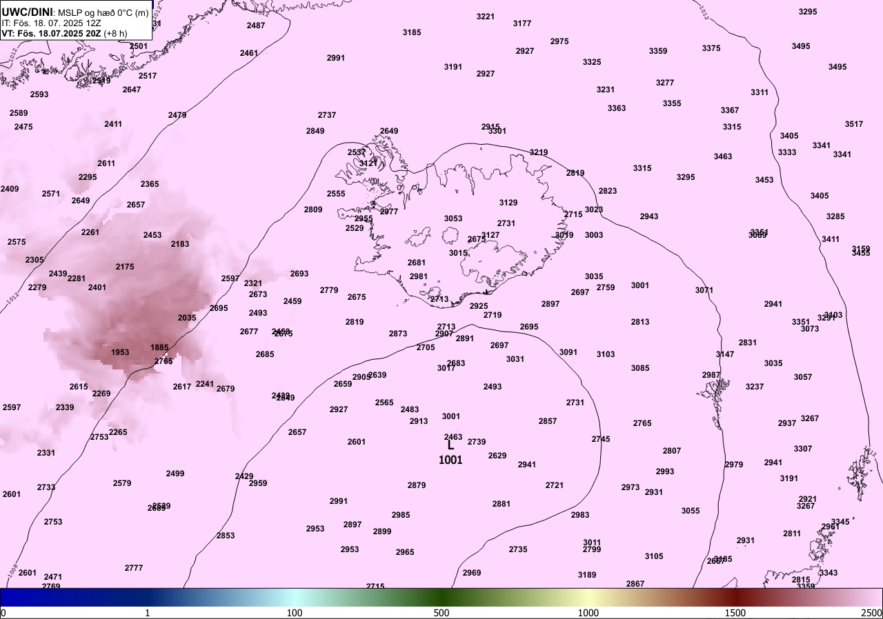Image resolution: width=883 pixels, height=619 pixels.
Task: Select the 3359 height value
Action: pyautogui.click(x=658, y=51)
